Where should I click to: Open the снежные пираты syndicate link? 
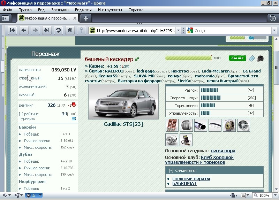click(x=191, y=179)
